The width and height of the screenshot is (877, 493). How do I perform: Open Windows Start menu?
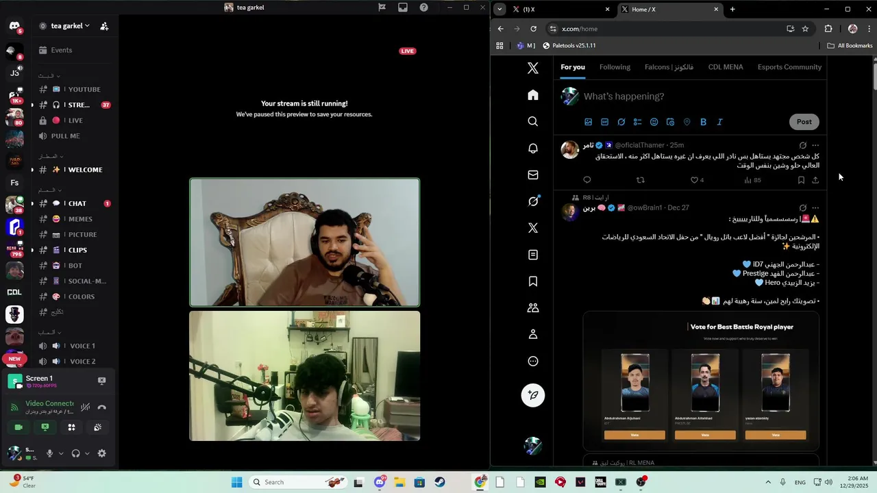click(x=236, y=482)
